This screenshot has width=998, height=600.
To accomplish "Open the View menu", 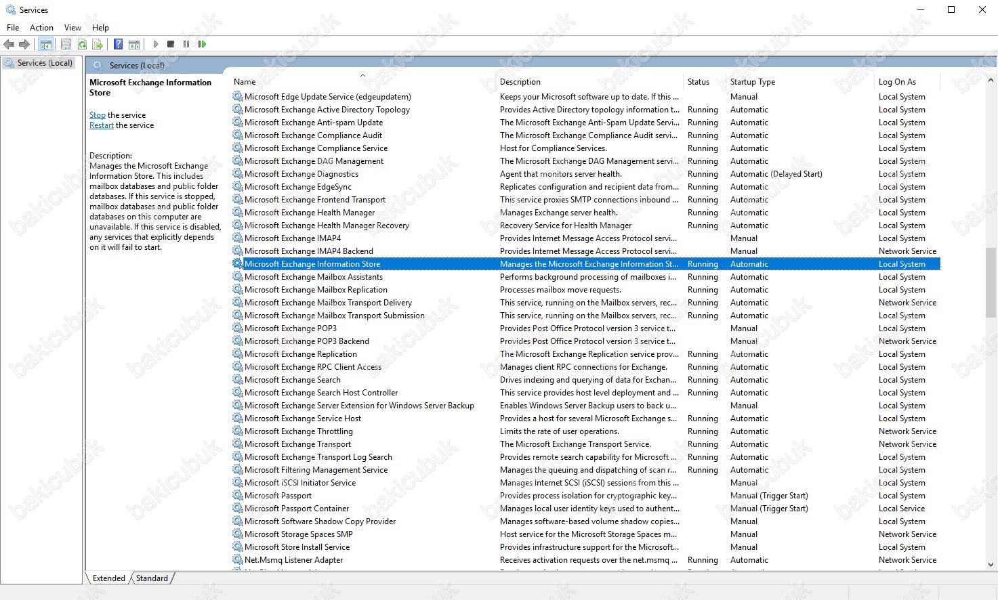I will pyautogui.click(x=72, y=28).
